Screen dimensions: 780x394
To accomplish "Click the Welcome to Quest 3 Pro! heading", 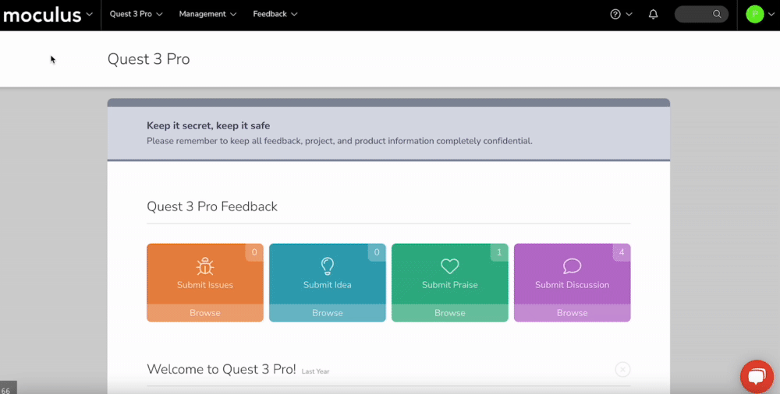I will [222, 369].
